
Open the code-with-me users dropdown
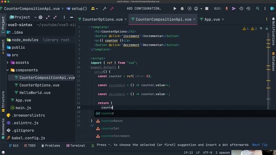(94, 9)
